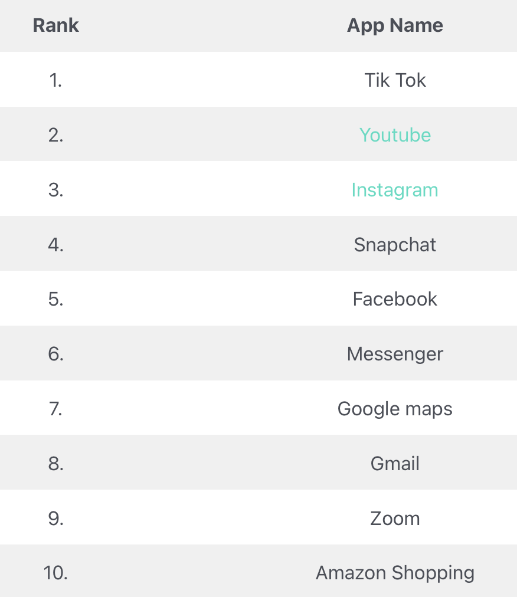Click rank number 2. cell
The image size is (517, 597).
[x=55, y=135]
